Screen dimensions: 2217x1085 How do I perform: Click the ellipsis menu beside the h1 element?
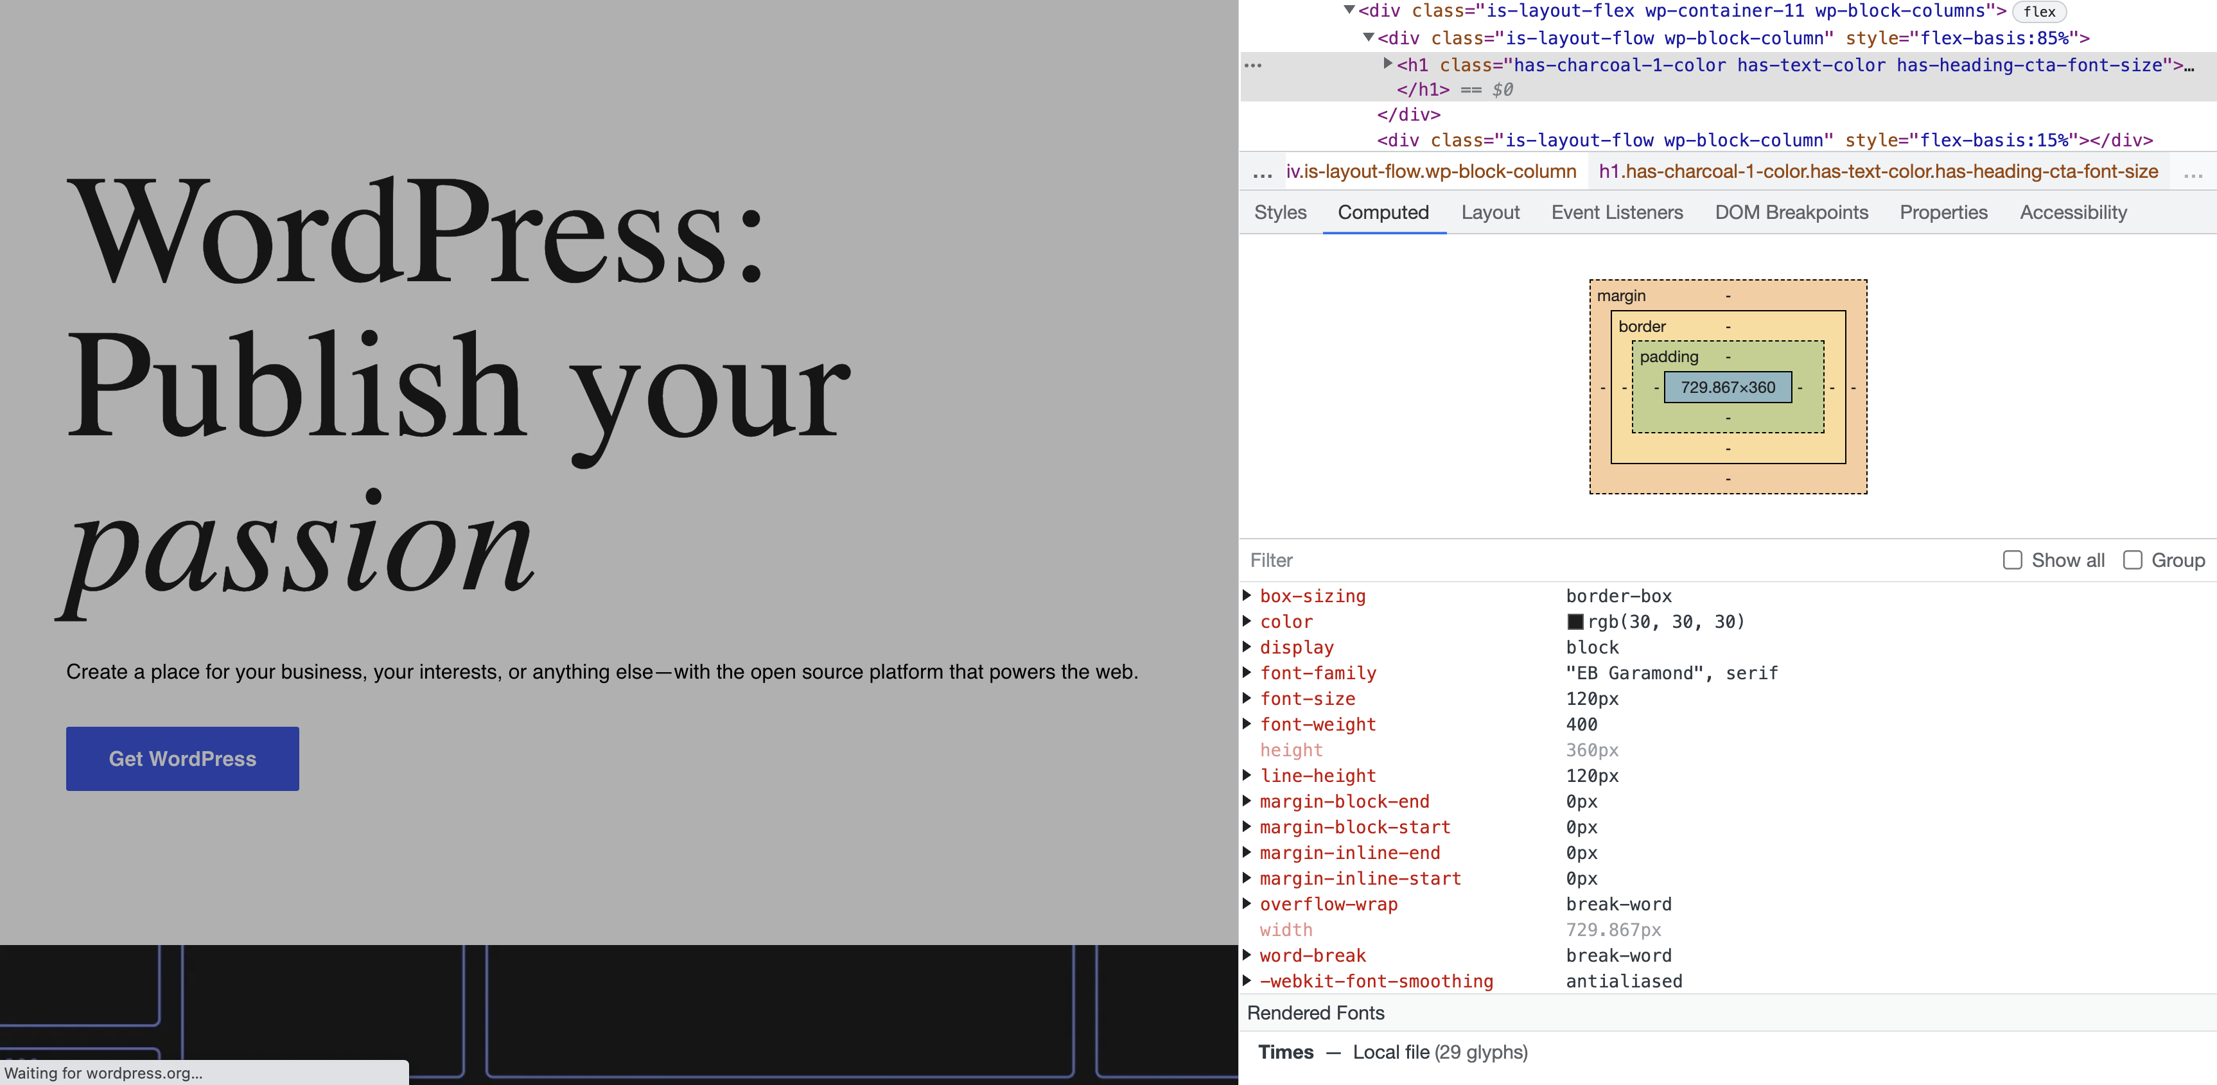click(1253, 65)
